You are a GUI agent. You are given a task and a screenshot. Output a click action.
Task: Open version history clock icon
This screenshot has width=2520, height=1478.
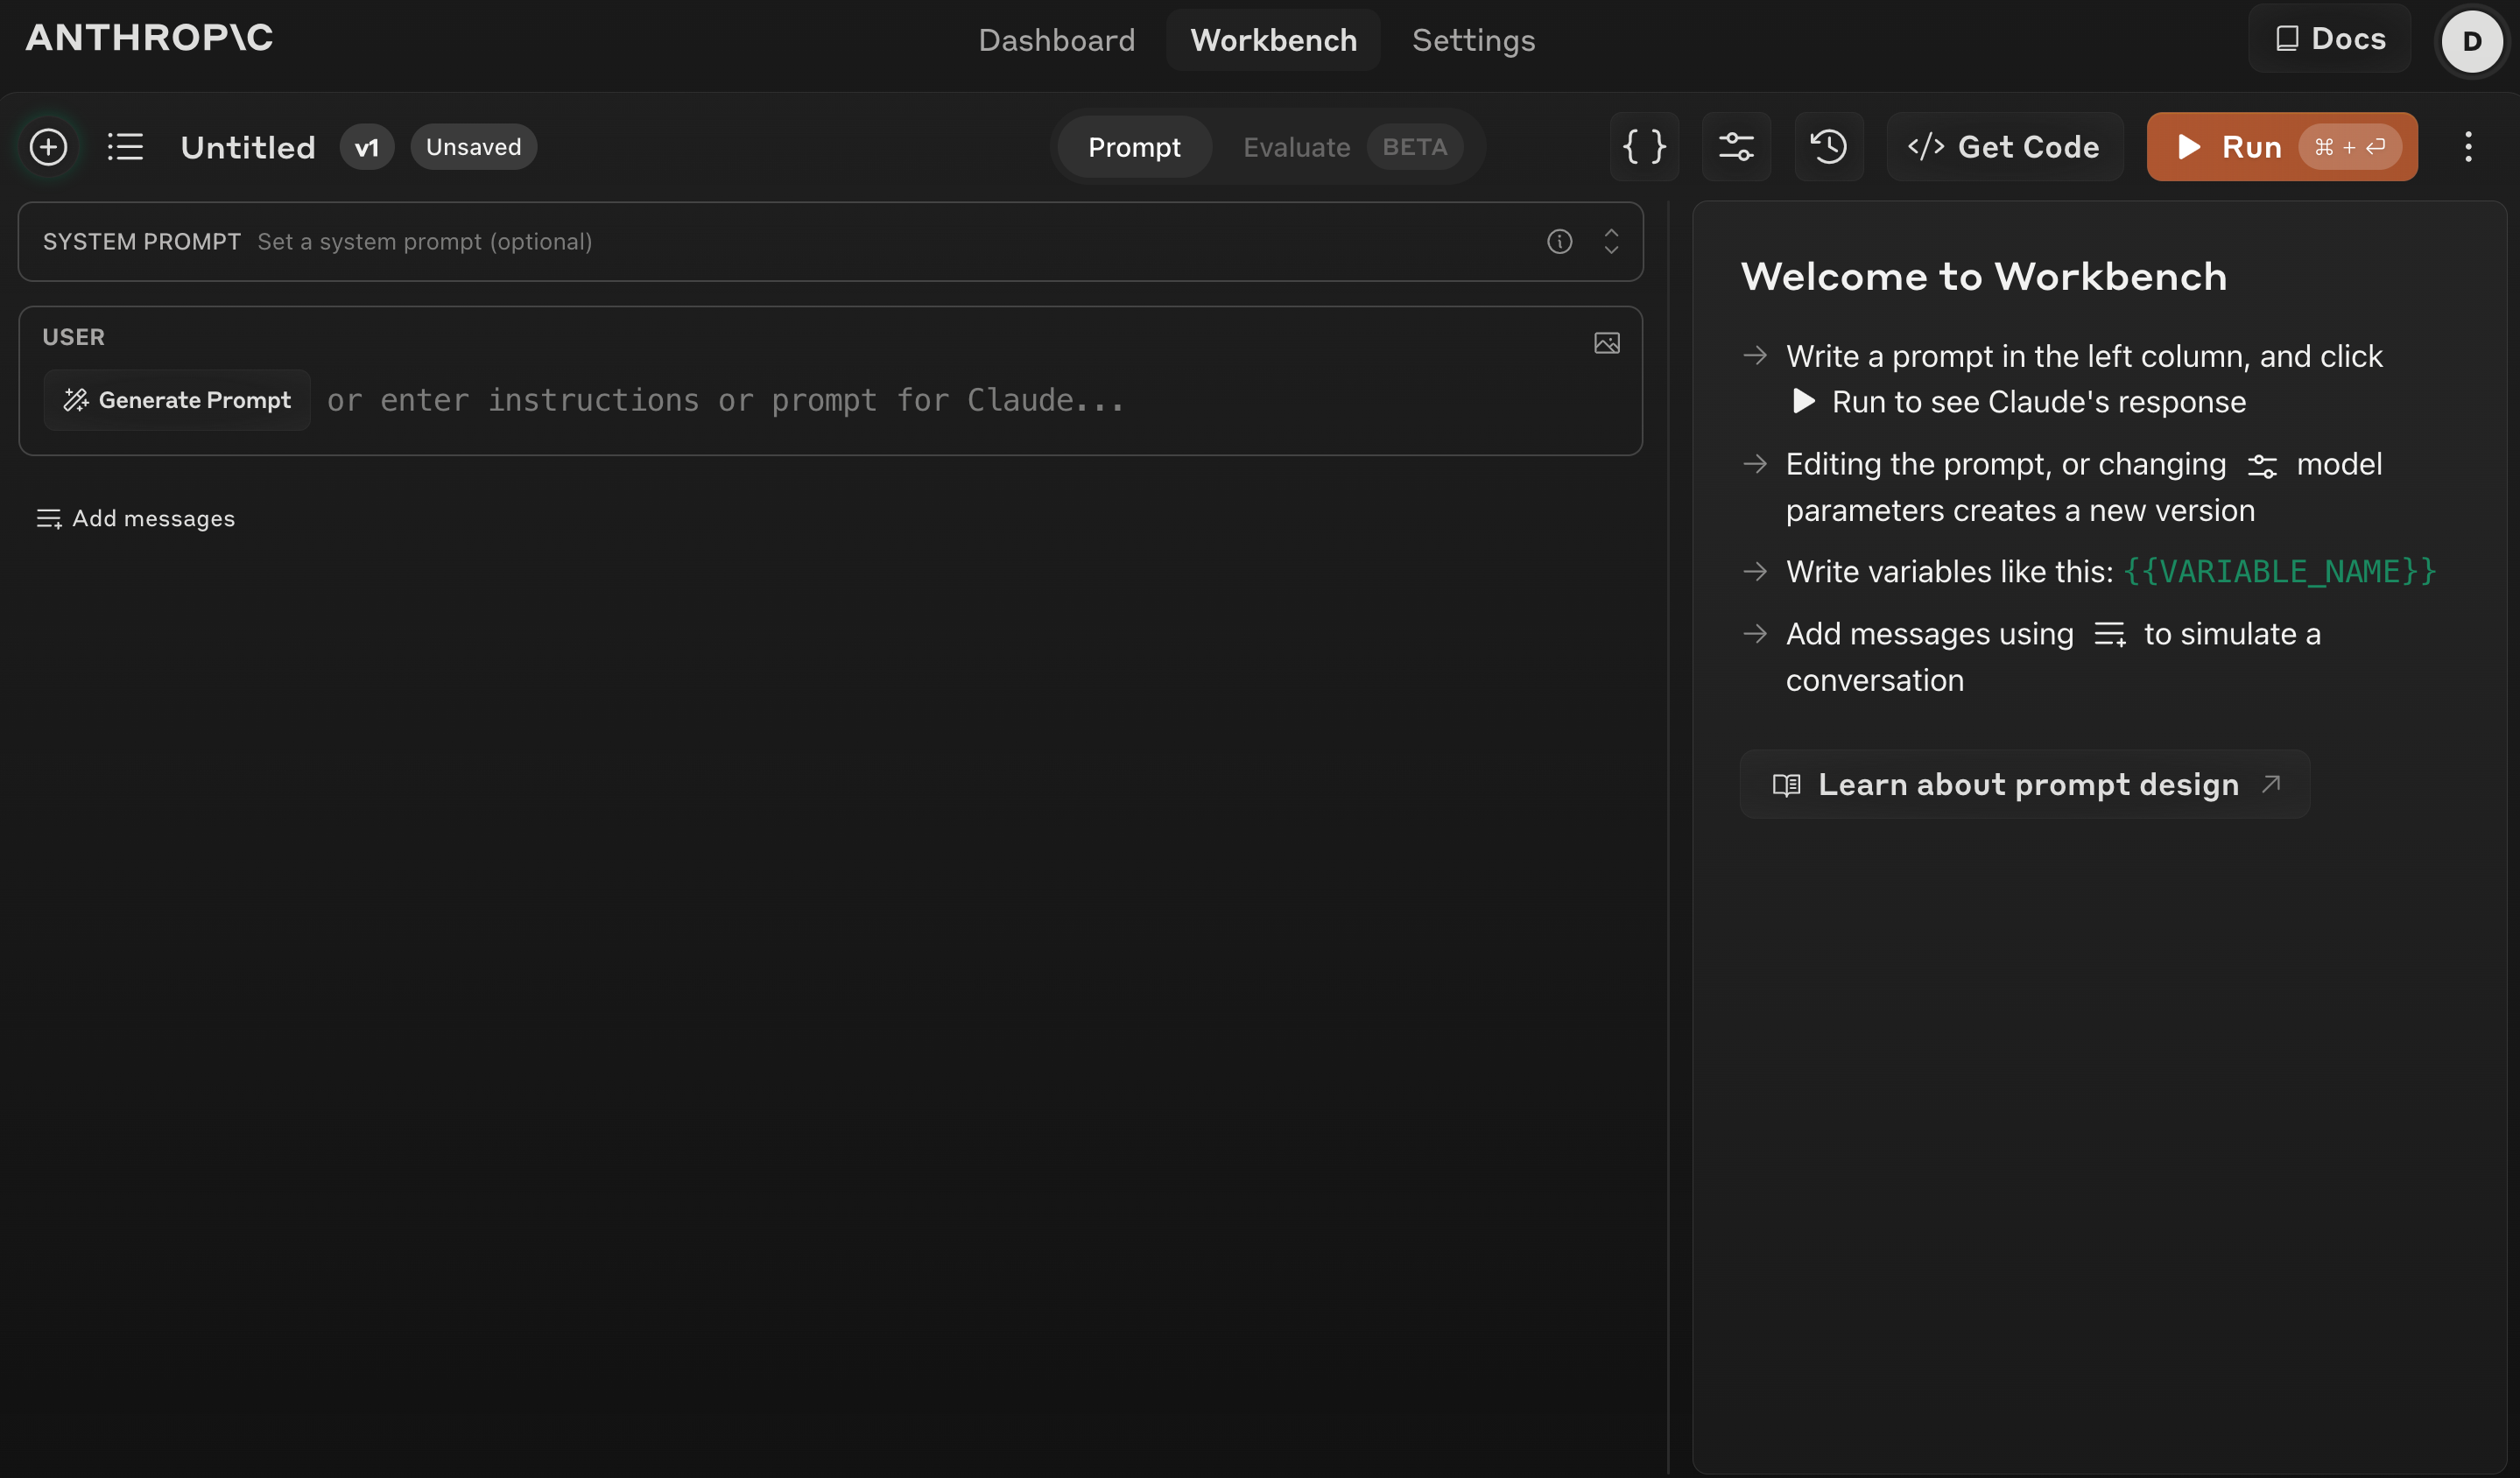1828,147
